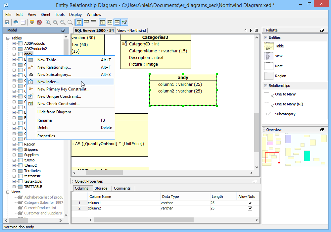This screenshot has height=232, width=331.
Task: Click the Object Properties horizontal scrollbar thumb
Action: (x=144, y=220)
